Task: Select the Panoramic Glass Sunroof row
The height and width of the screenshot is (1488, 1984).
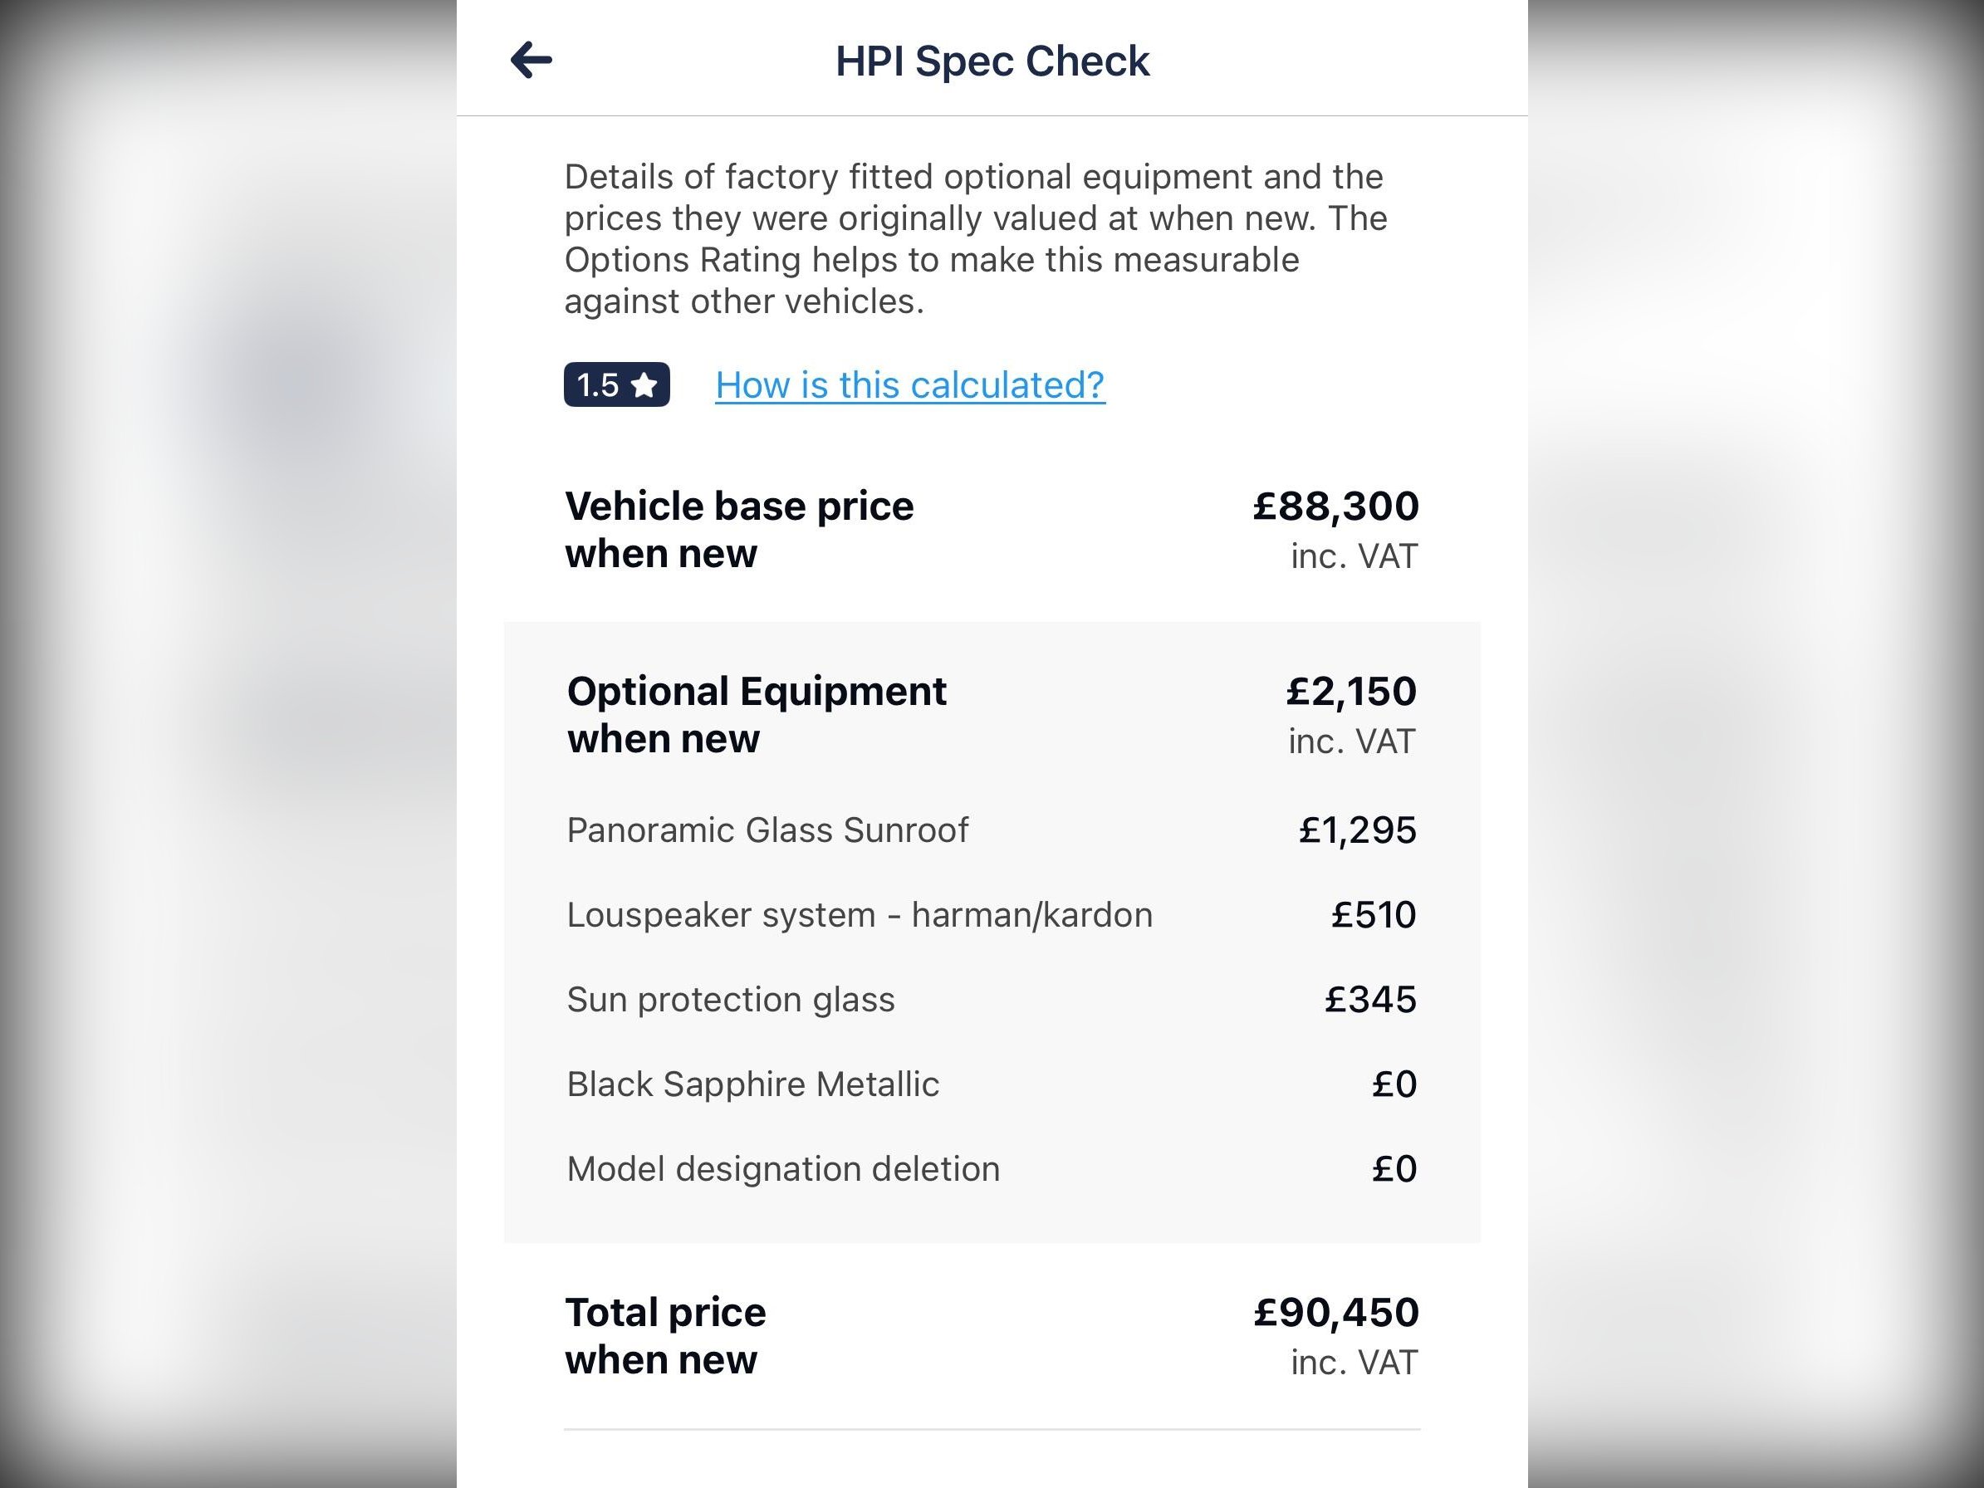Action: 767,830
